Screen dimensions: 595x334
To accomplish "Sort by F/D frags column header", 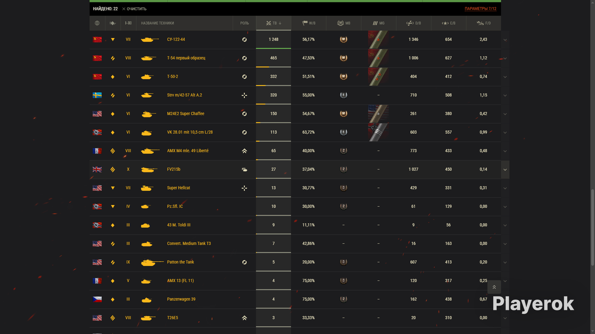I will coord(484,23).
